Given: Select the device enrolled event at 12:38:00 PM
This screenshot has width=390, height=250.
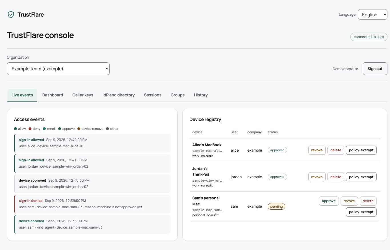Looking at the screenshot, I should [x=92, y=224].
